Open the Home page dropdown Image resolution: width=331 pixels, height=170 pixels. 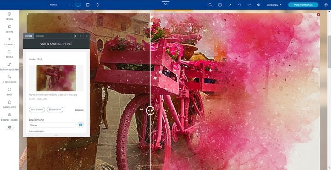point(61,5)
